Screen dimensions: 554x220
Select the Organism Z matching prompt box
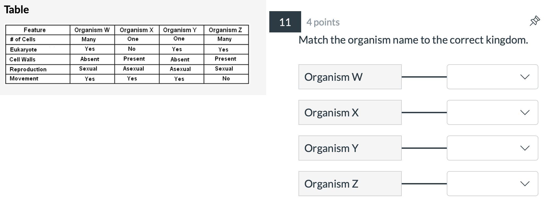pyautogui.click(x=350, y=184)
